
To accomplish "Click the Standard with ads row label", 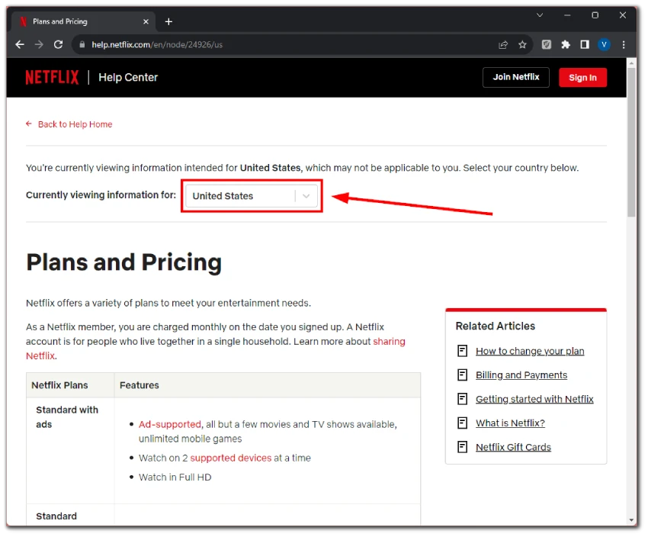I will click(67, 416).
